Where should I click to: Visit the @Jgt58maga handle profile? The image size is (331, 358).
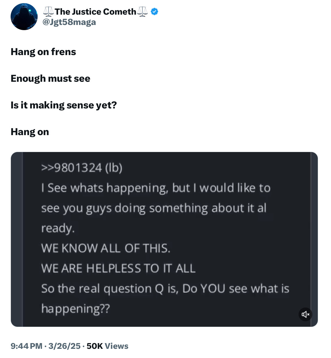click(x=69, y=22)
